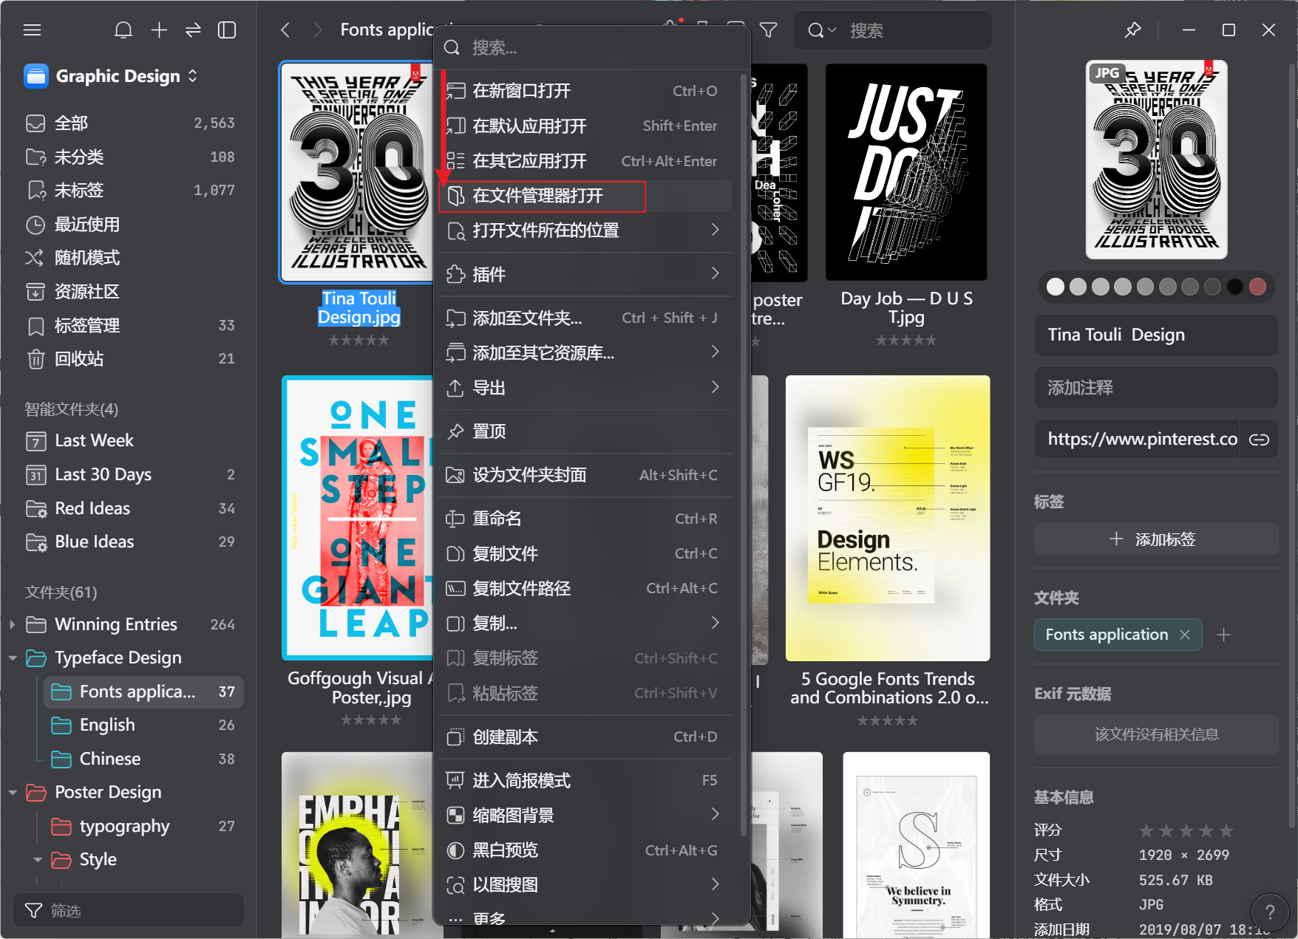1298x939 pixels.
Task: Select the typography folder
Action: coord(143,826)
